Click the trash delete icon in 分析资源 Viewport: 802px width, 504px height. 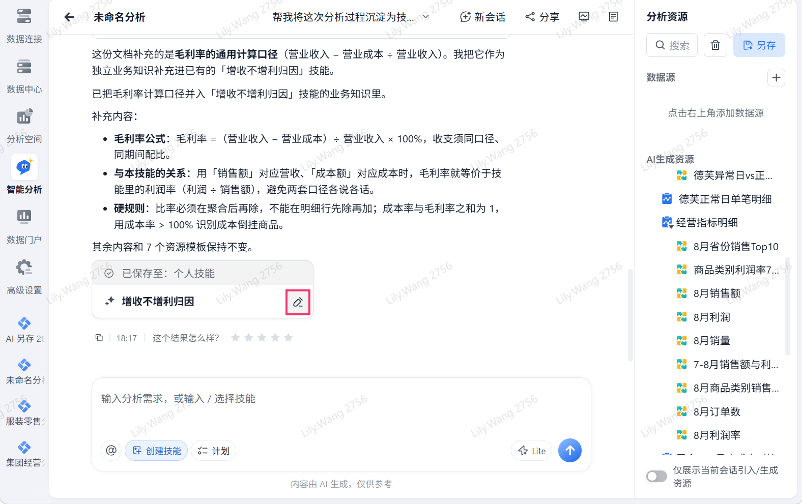point(715,45)
